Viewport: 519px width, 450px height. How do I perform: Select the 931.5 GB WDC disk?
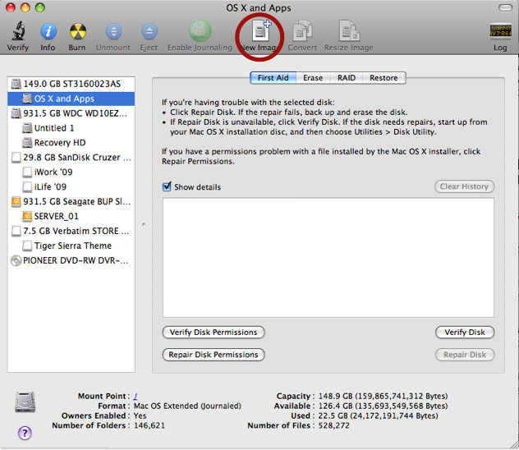[71, 113]
